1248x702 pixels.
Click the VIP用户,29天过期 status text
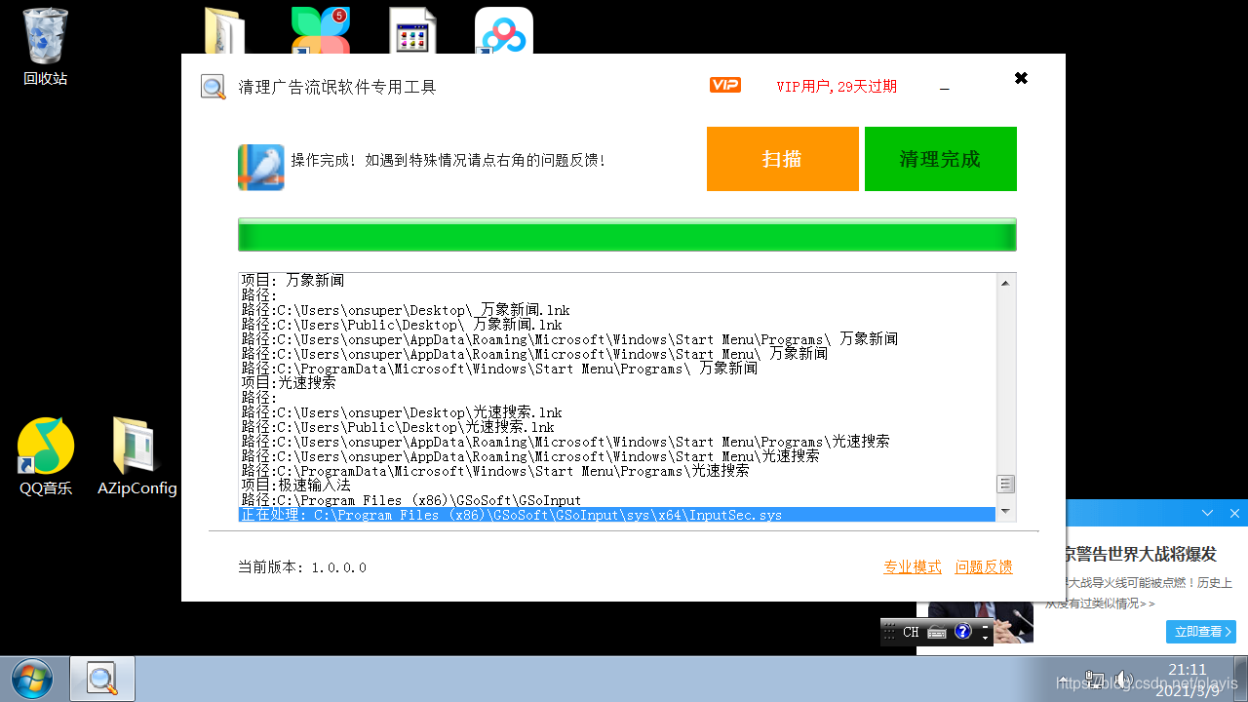tap(837, 87)
